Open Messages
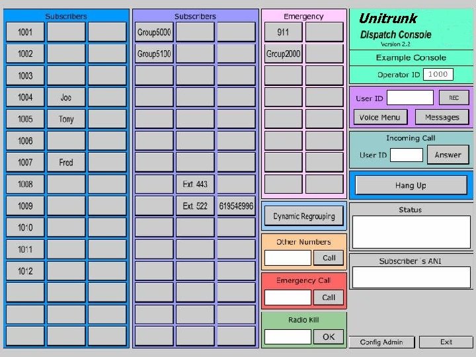 point(442,117)
